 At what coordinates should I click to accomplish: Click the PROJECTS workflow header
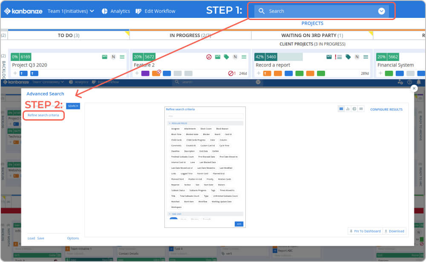pos(312,23)
